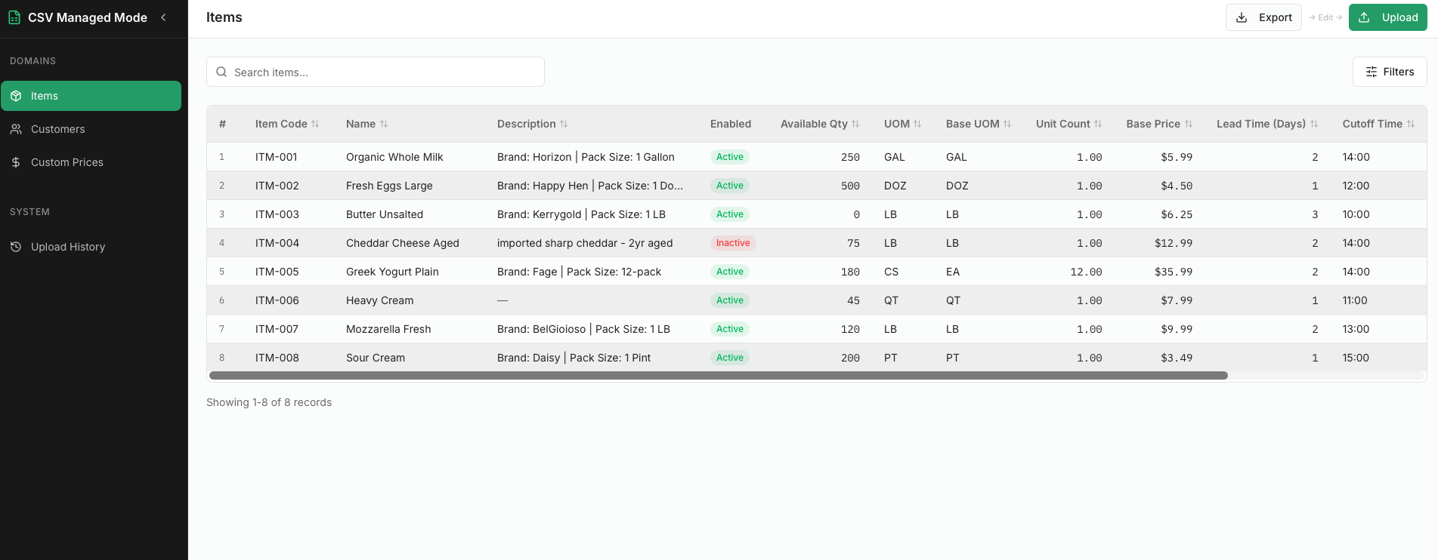
Task: Sort by Unit Count column
Action: pos(1068,124)
